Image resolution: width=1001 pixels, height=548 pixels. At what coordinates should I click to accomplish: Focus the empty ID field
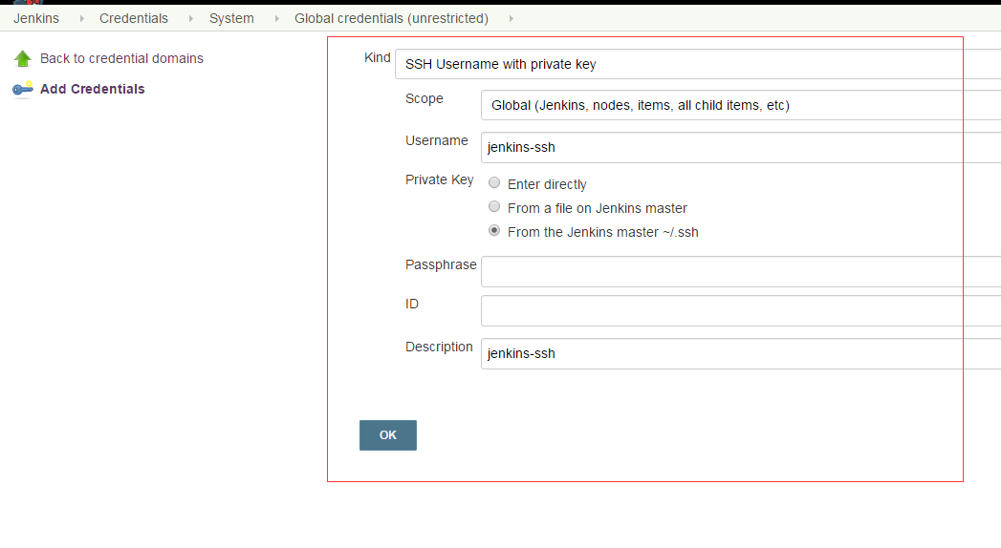point(741,311)
